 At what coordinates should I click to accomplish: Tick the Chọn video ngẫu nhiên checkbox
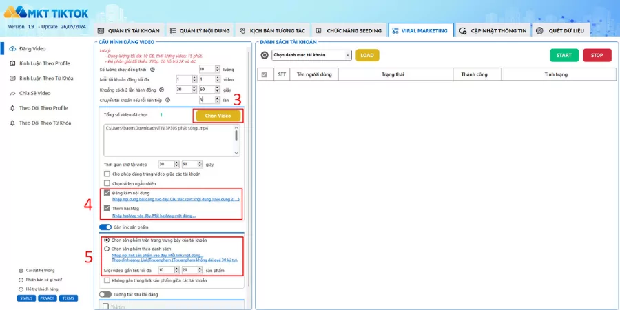[x=106, y=183]
